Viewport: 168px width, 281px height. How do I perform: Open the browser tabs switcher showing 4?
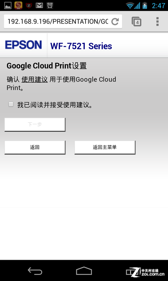click(136, 22)
